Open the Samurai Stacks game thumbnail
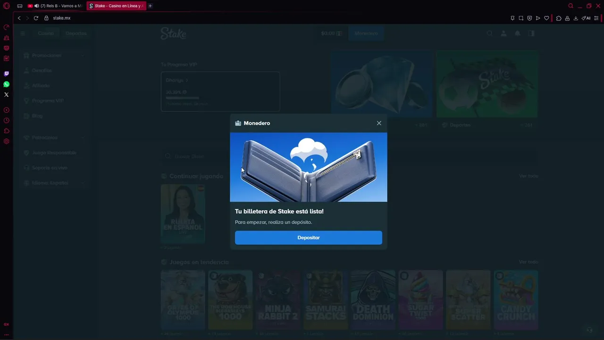The image size is (604, 340). [326, 300]
